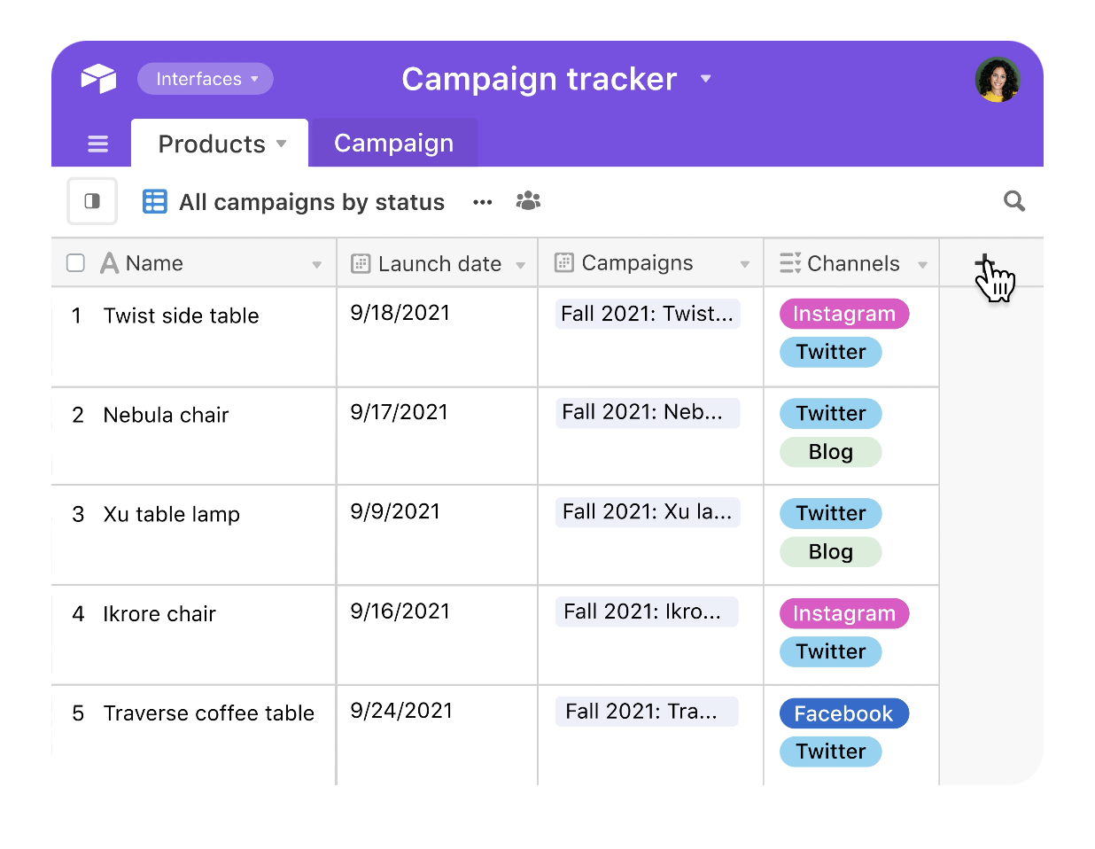Screen dimensions: 1095x849
Task: Switch to the Campaign tab
Action: click(394, 143)
